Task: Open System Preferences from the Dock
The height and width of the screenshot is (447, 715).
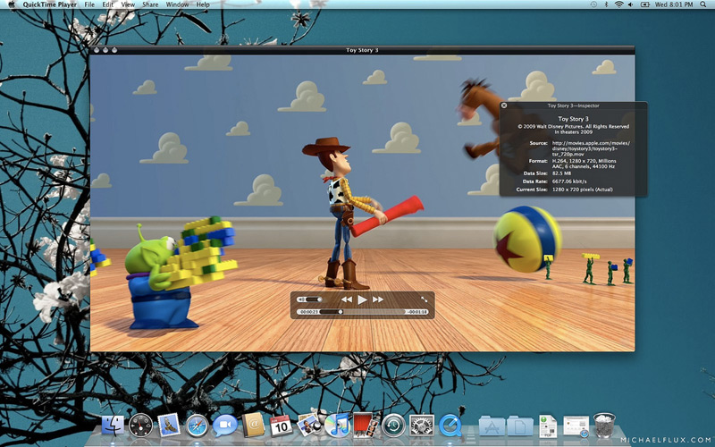Action: tap(422, 426)
